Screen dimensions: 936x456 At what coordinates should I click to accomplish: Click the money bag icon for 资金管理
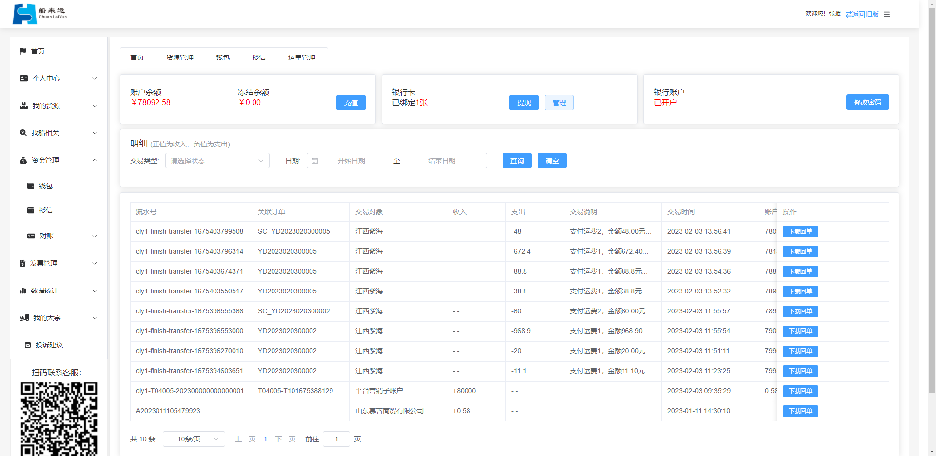coord(23,160)
